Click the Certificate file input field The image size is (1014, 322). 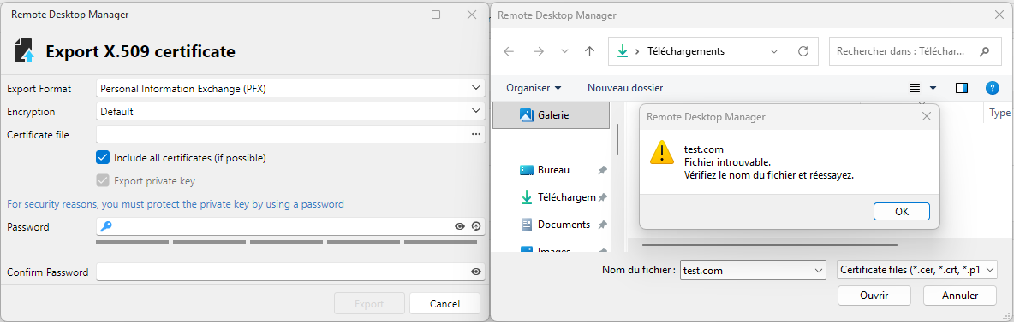(283, 134)
